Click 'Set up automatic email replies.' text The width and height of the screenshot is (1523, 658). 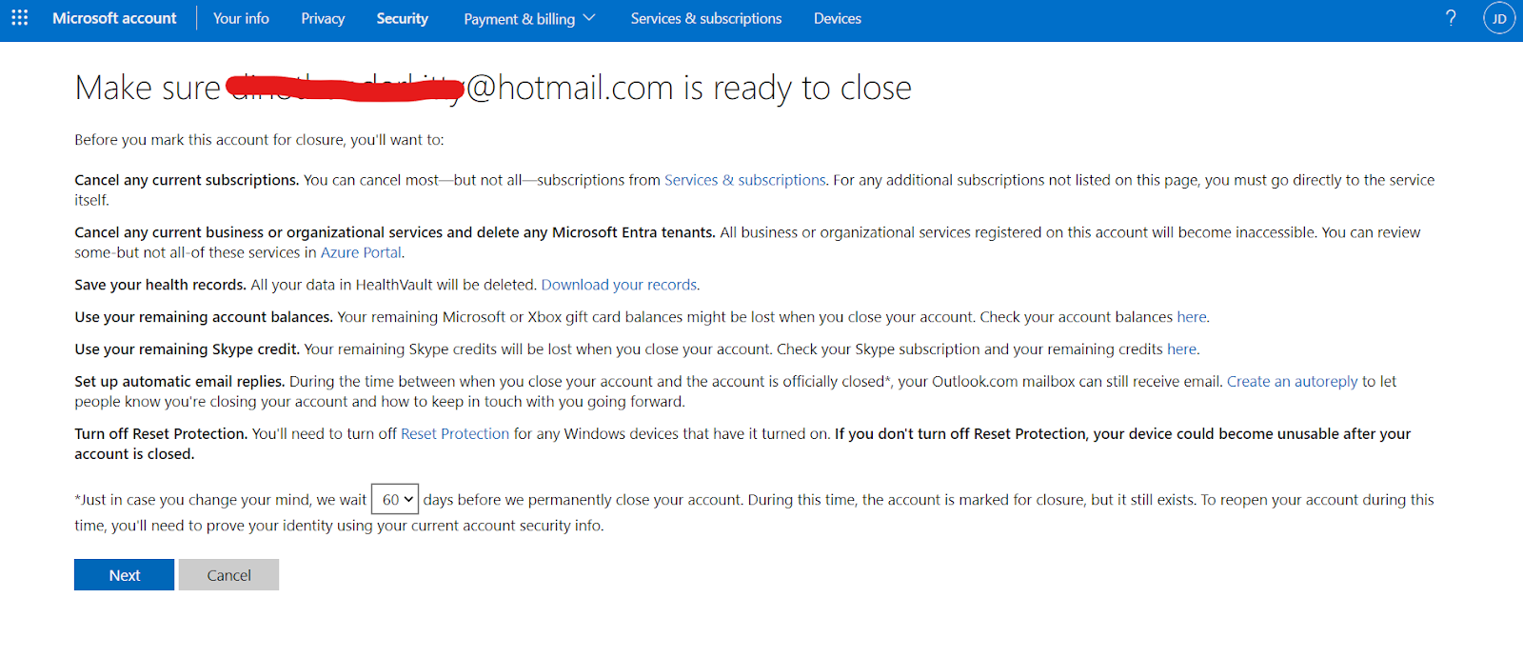(179, 382)
